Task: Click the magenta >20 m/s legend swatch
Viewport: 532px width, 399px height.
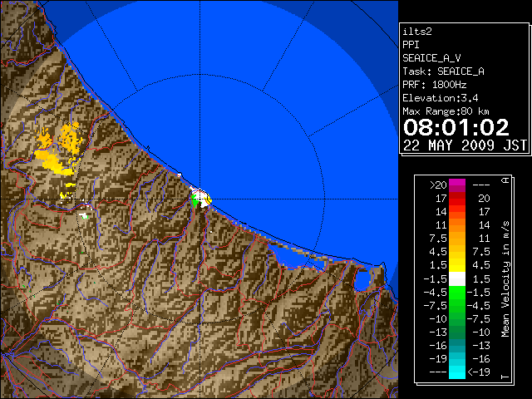Action: [x=457, y=185]
